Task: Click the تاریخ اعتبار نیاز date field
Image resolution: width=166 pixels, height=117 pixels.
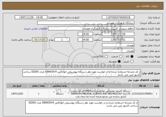Action: [x=118, y=40]
